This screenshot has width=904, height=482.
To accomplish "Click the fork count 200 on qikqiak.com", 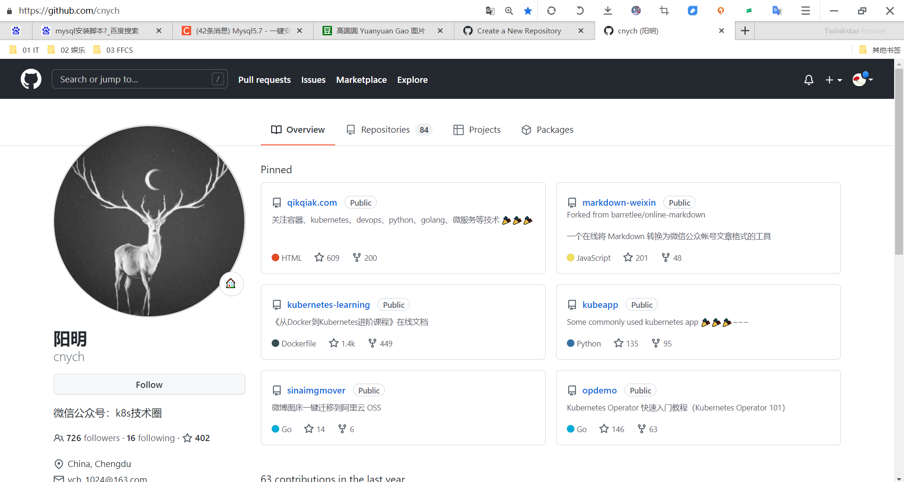I will pos(365,257).
